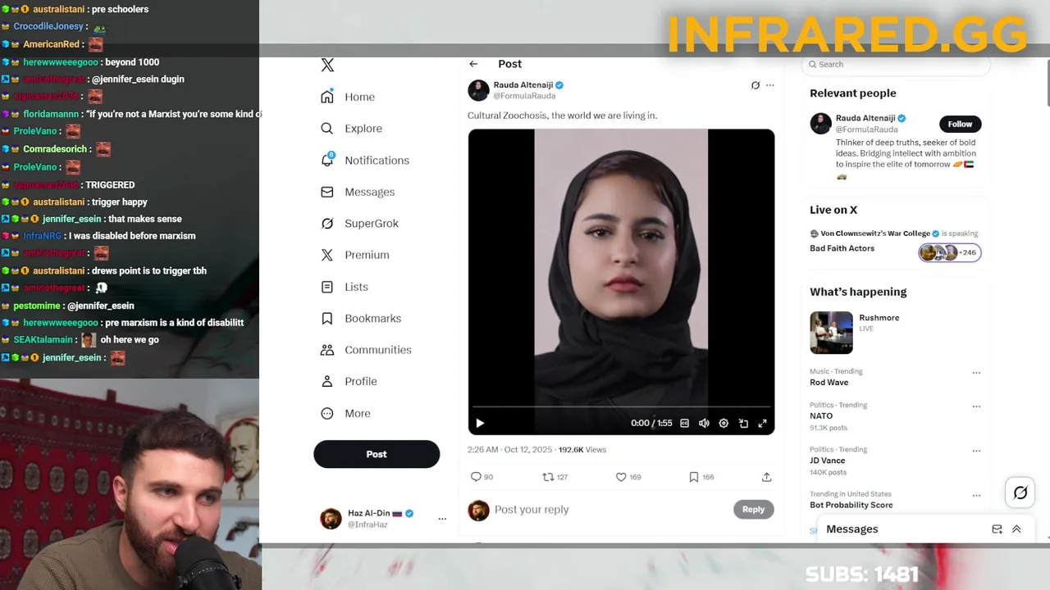This screenshot has height=590, width=1050.
Task: Go back using the arrow next to Post
Action: 473,64
